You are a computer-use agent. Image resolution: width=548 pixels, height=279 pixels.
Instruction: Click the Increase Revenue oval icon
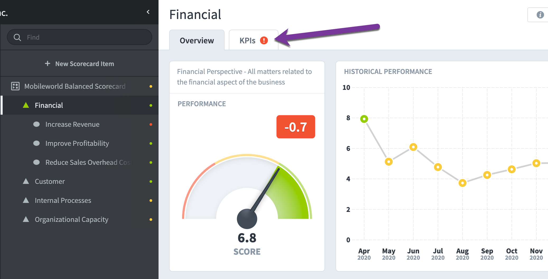click(36, 124)
